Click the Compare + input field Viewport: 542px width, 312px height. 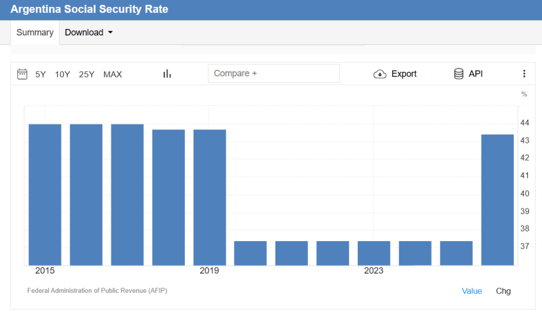pyautogui.click(x=274, y=74)
